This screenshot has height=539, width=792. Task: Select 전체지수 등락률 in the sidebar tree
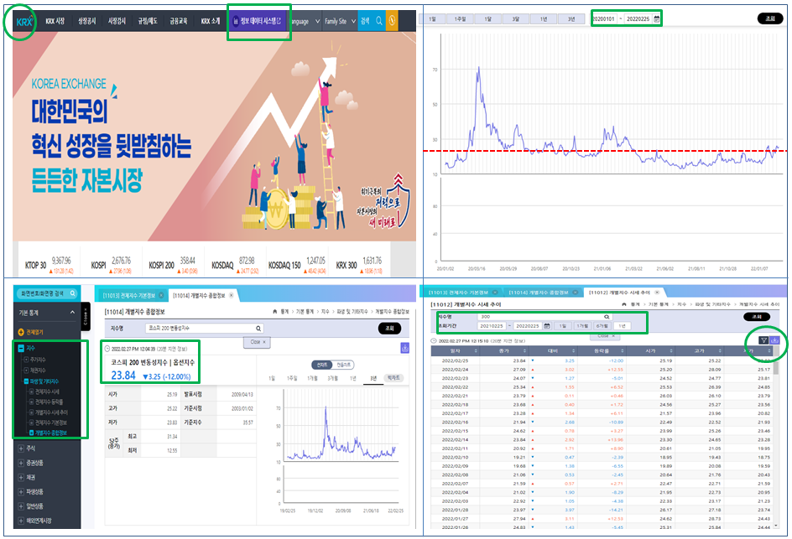pyautogui.click(x=49, y=402)
